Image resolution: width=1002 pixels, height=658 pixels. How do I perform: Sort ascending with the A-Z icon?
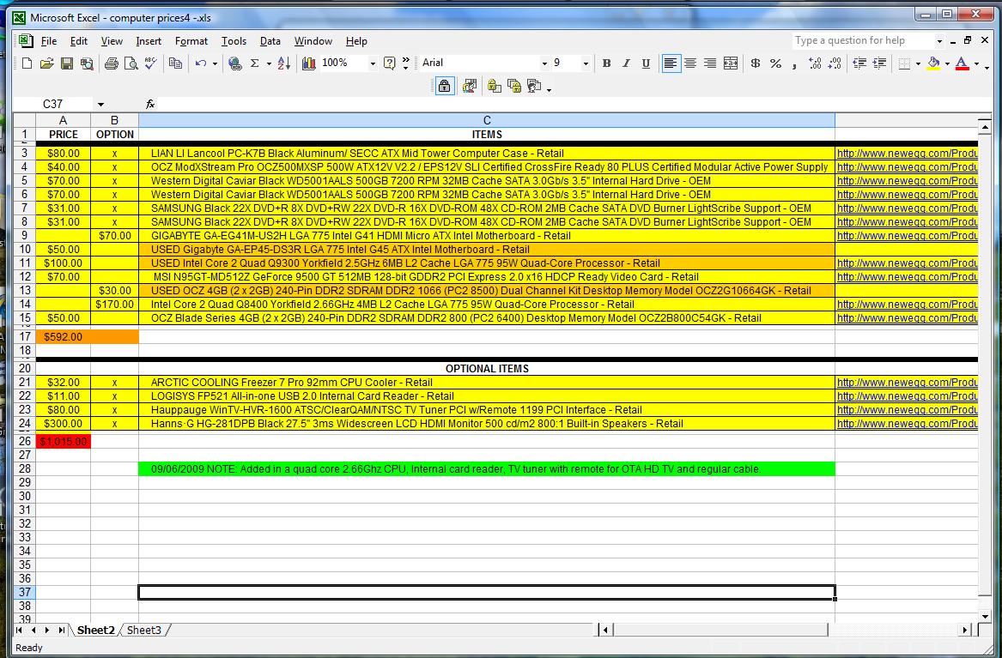pos(284,63)
